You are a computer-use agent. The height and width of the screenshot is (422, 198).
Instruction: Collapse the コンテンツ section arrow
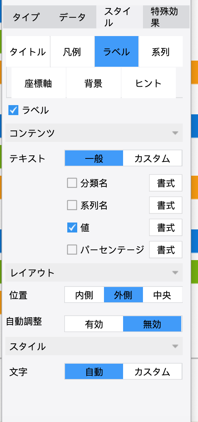coord(175,133)
